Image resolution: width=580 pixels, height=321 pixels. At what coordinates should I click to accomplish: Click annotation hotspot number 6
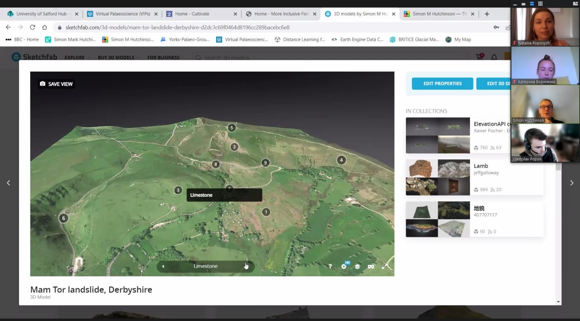click(x=63, y=218)
